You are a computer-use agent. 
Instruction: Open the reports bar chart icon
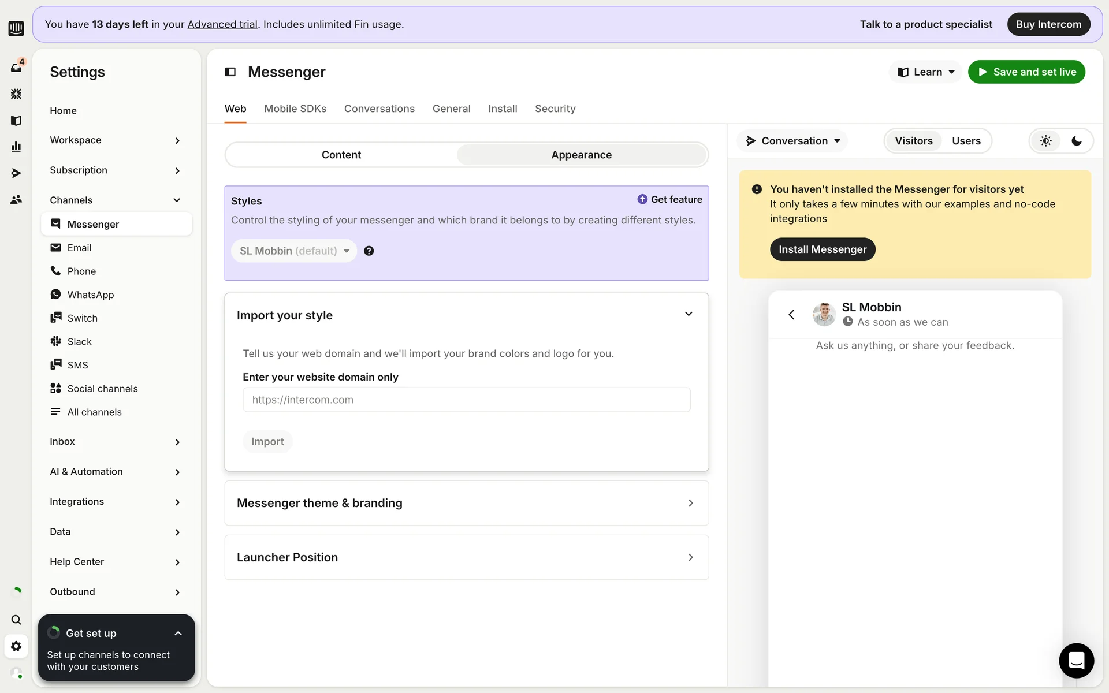point(16,147)
